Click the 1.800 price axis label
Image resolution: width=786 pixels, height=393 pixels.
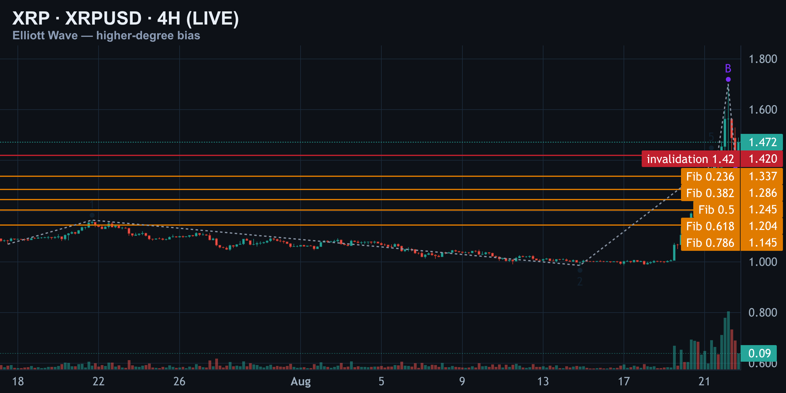pos(763,59)
